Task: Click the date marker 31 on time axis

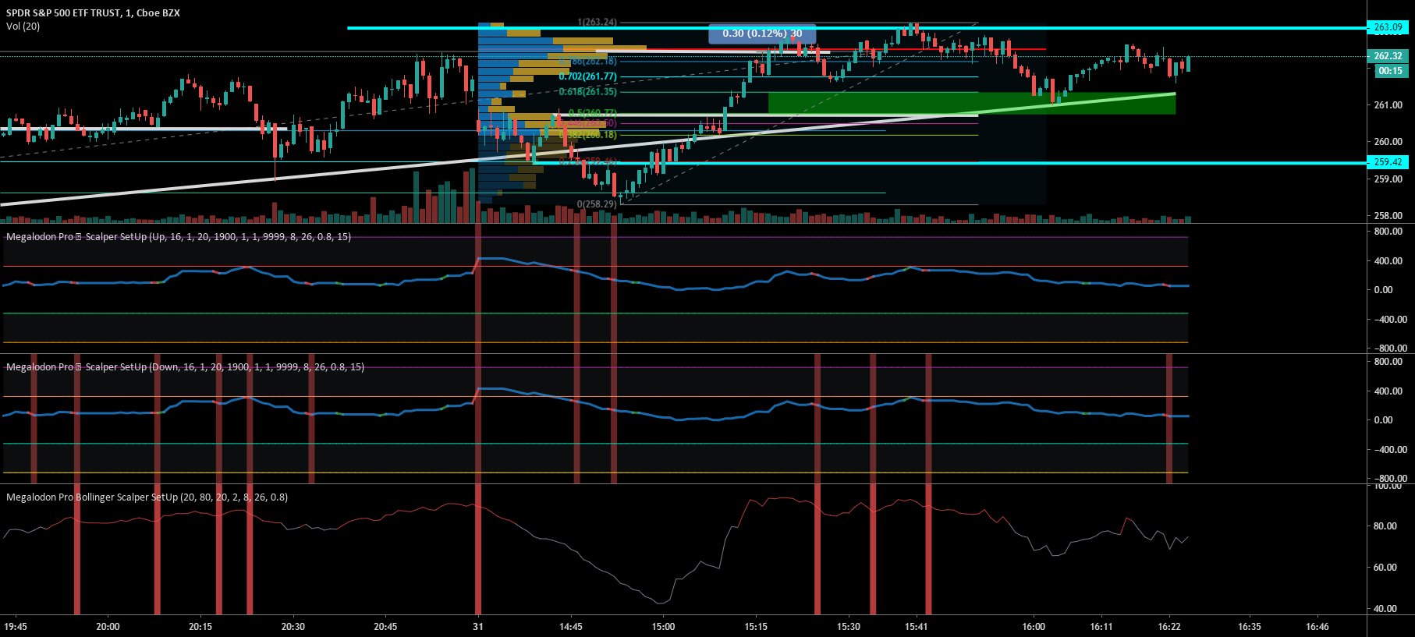Action: tap(478, 627)
